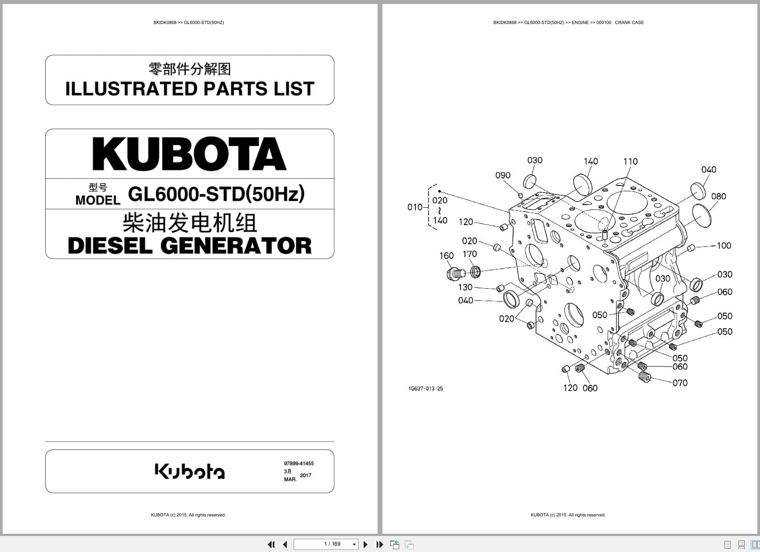Click the ILLUSTRATED PARTS LIST title

point(190,89)
